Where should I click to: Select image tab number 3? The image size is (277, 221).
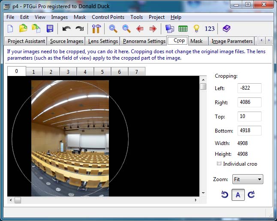coord(68,72)
